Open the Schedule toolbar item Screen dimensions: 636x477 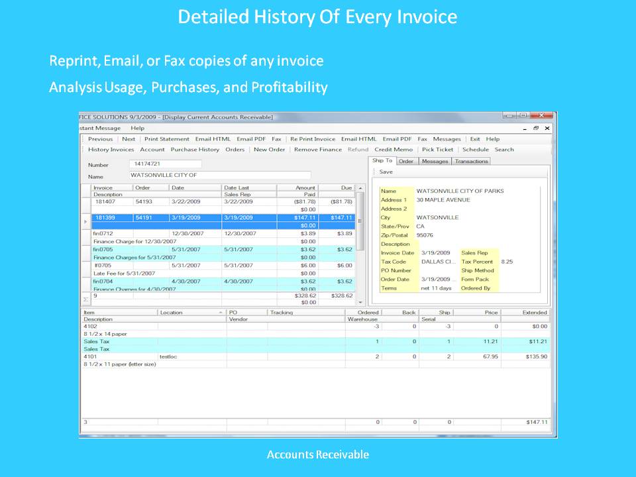(x=476, y=149)
